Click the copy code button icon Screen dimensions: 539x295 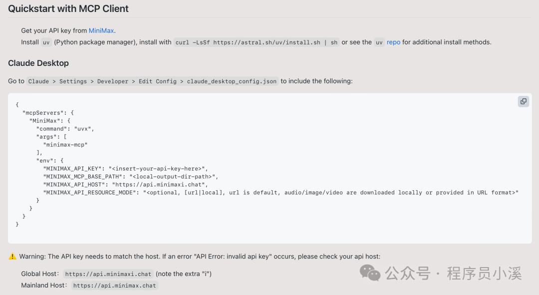tap(523, 101)
